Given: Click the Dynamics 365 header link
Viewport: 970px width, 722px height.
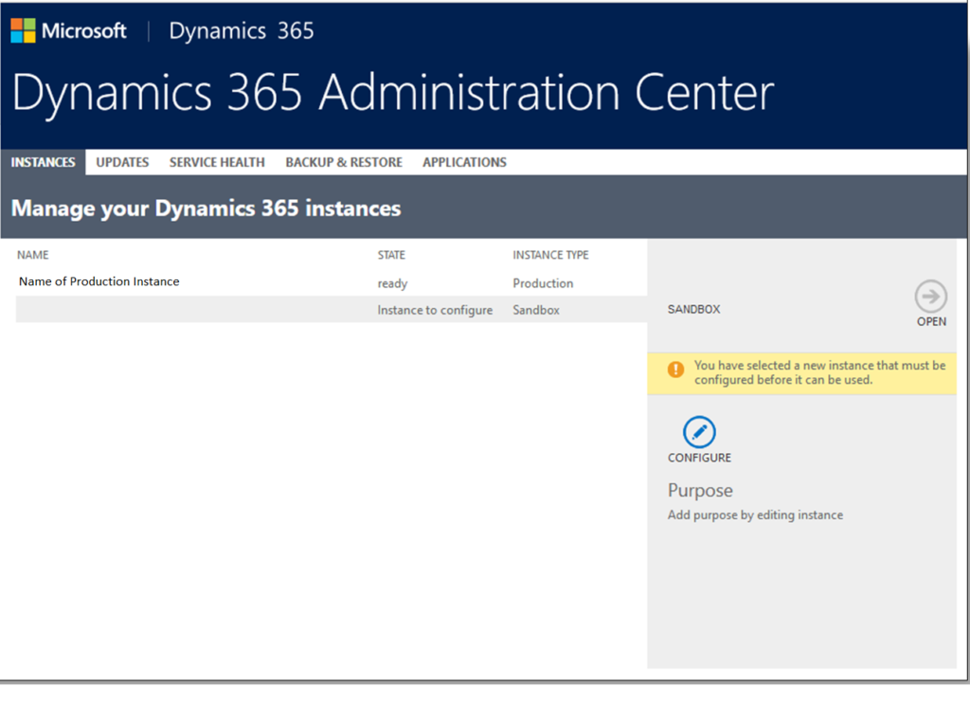Looking at the screenshot, I should [x=242, y=31].
